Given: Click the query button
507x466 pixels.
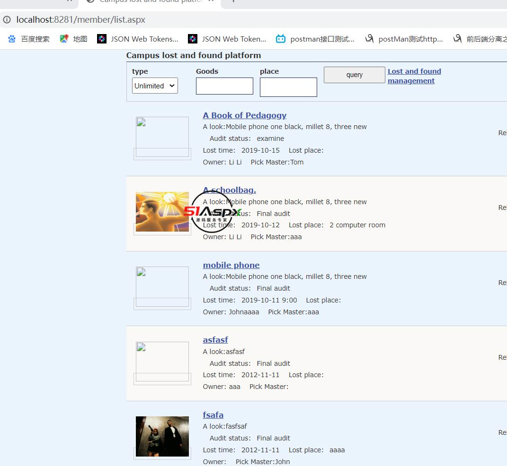Looking at the screenshot, I should (x=355, y=75).
